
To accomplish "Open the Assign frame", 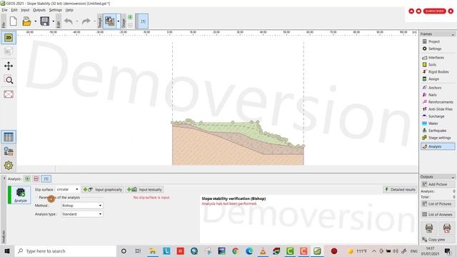I will coord(438,79).
